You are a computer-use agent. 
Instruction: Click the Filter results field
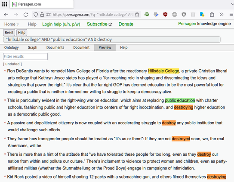(25, 56)
